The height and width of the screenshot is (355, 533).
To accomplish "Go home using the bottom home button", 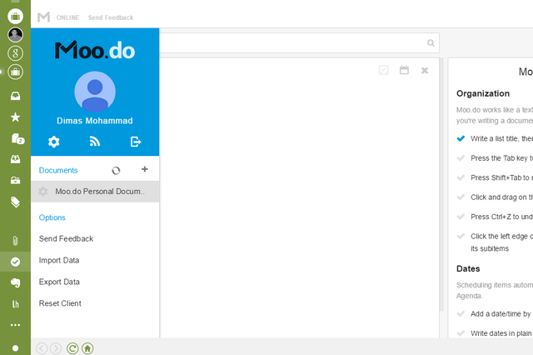I will pyautogui.click(x=87, y=348).
